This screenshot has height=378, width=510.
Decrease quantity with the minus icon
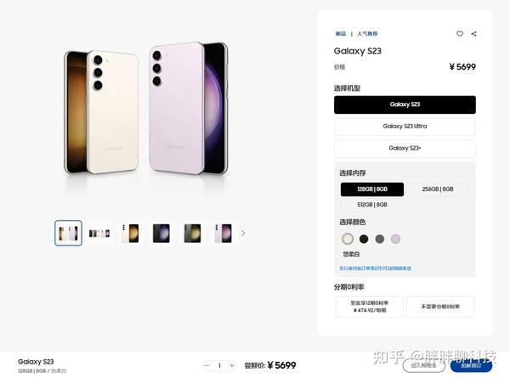pos(207,365)
